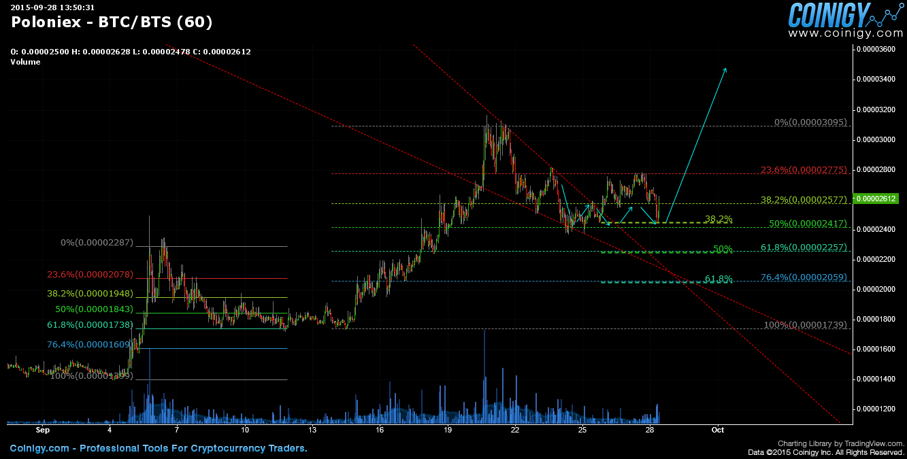The height and width of the screenshot is (459, 907).
Task: Select the 50%(0.00002417) Fibonacci label
Action: tap(808, 223)
